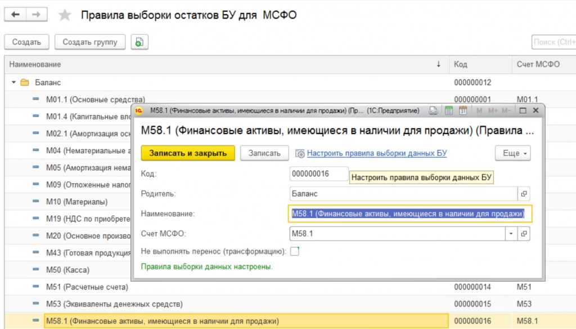The height and width of the screenshot is (329, 576).
Task: Go back with the left arrow button
Action: [x=15, y=15]
